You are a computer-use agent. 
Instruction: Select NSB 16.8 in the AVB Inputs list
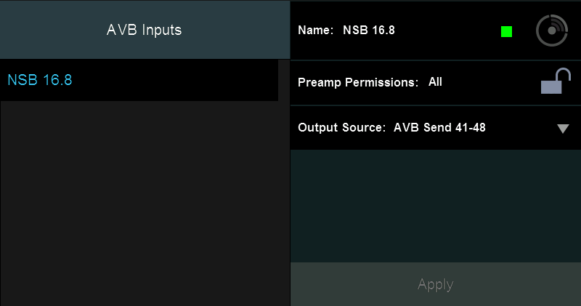click(139, 80)
